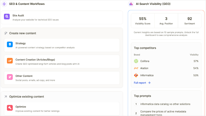The width and height of the screenshot is (206, 116).
Task: Click the bar chart icon beside AI Search Visibility
Action: click(131, 4)
